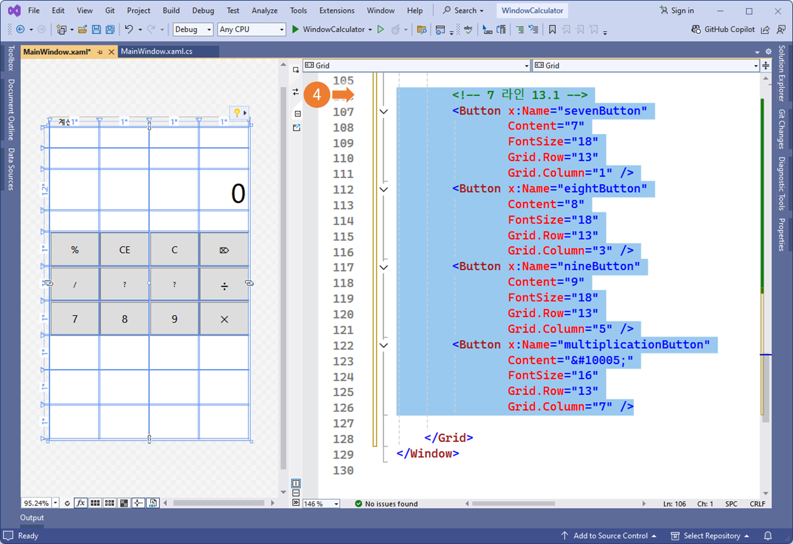
Task: Open the Output panel tab
Action: pos(32,518)
